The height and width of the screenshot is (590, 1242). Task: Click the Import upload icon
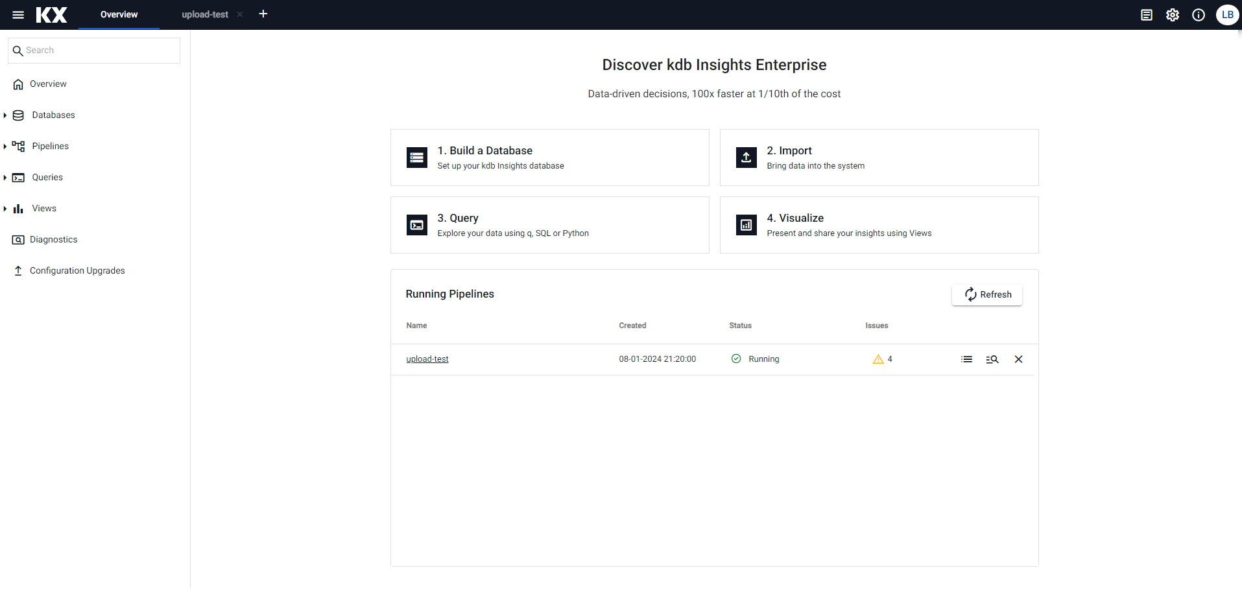[x=746, y=158]
